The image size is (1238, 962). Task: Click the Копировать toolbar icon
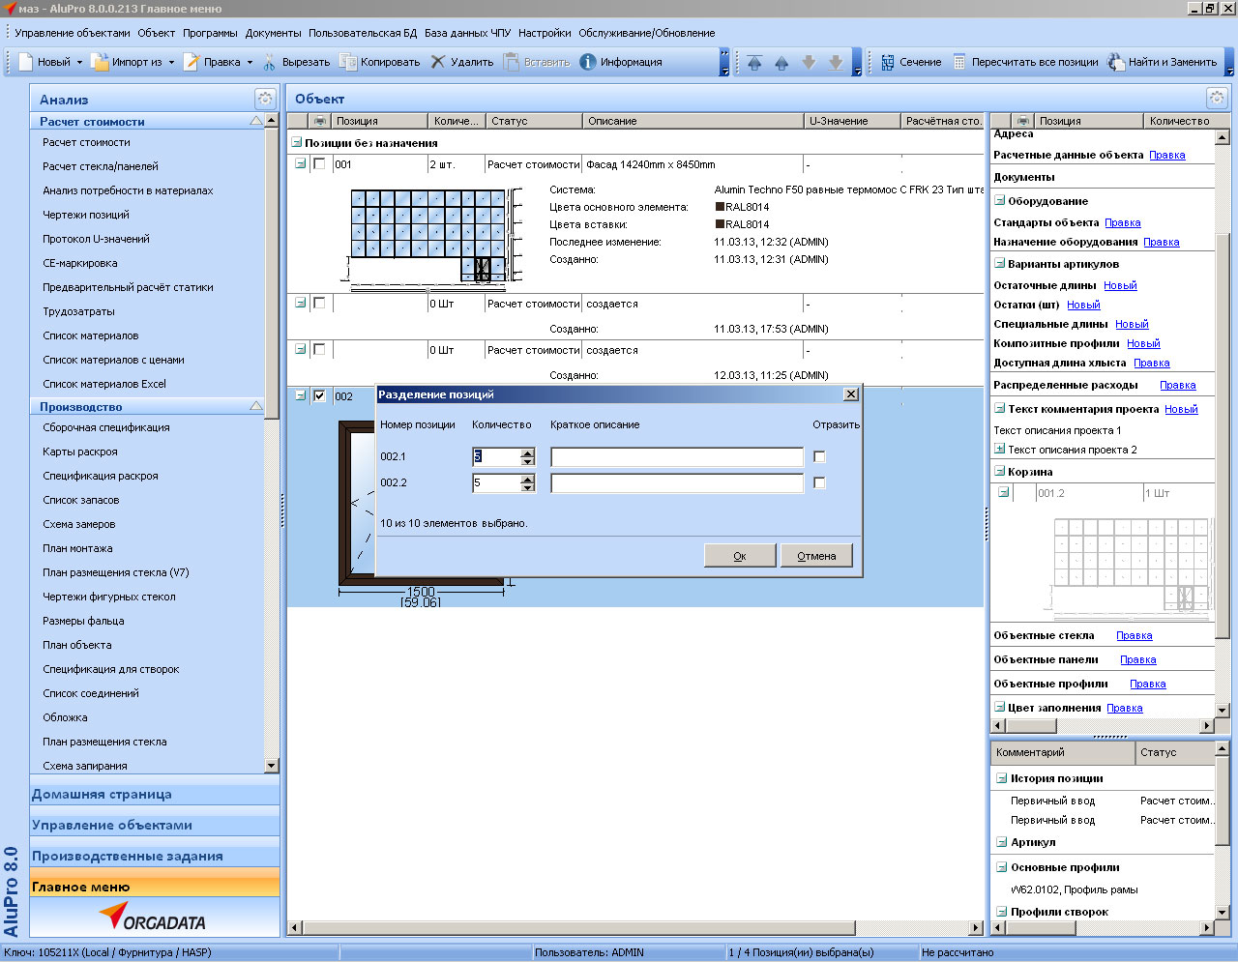click(348, 62)
